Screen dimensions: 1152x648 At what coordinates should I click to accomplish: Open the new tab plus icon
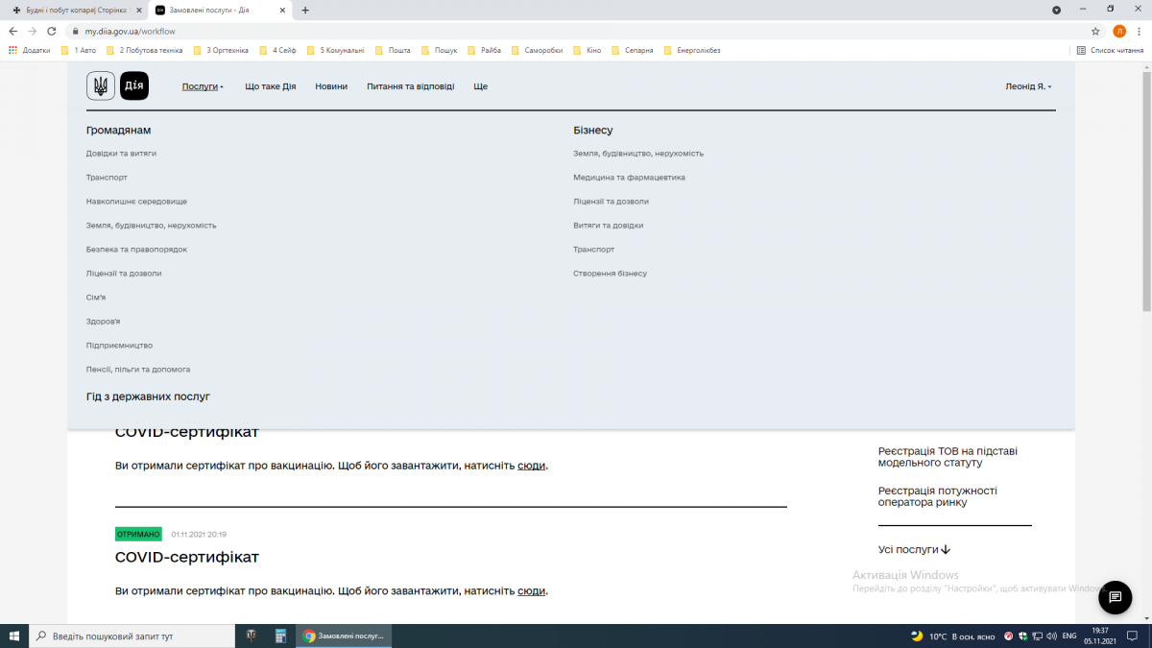click(x=305, y=11)
